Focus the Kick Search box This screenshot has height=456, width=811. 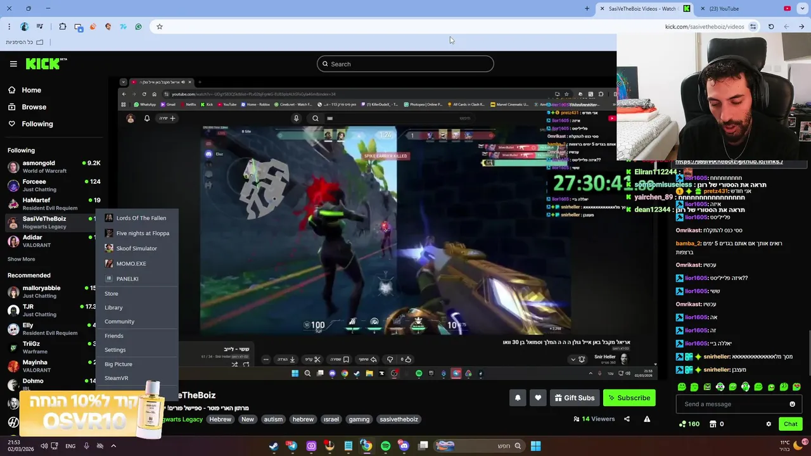(x=405, y=64)
